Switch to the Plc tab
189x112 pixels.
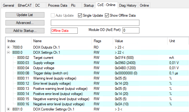tap(76, 5)
